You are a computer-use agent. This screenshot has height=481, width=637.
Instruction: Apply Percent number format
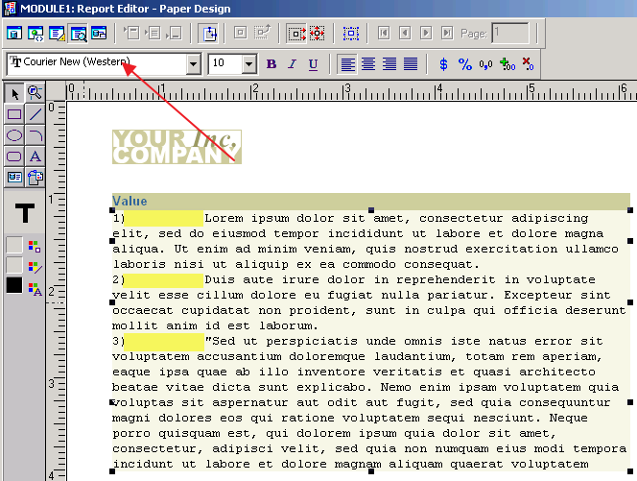464,64
